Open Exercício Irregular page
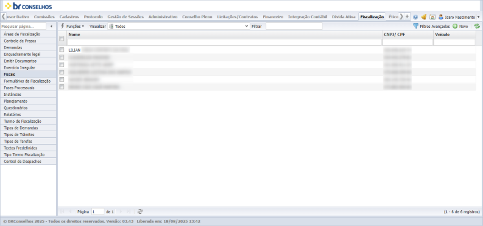The image size is (483, 226). tap(29, 67)
